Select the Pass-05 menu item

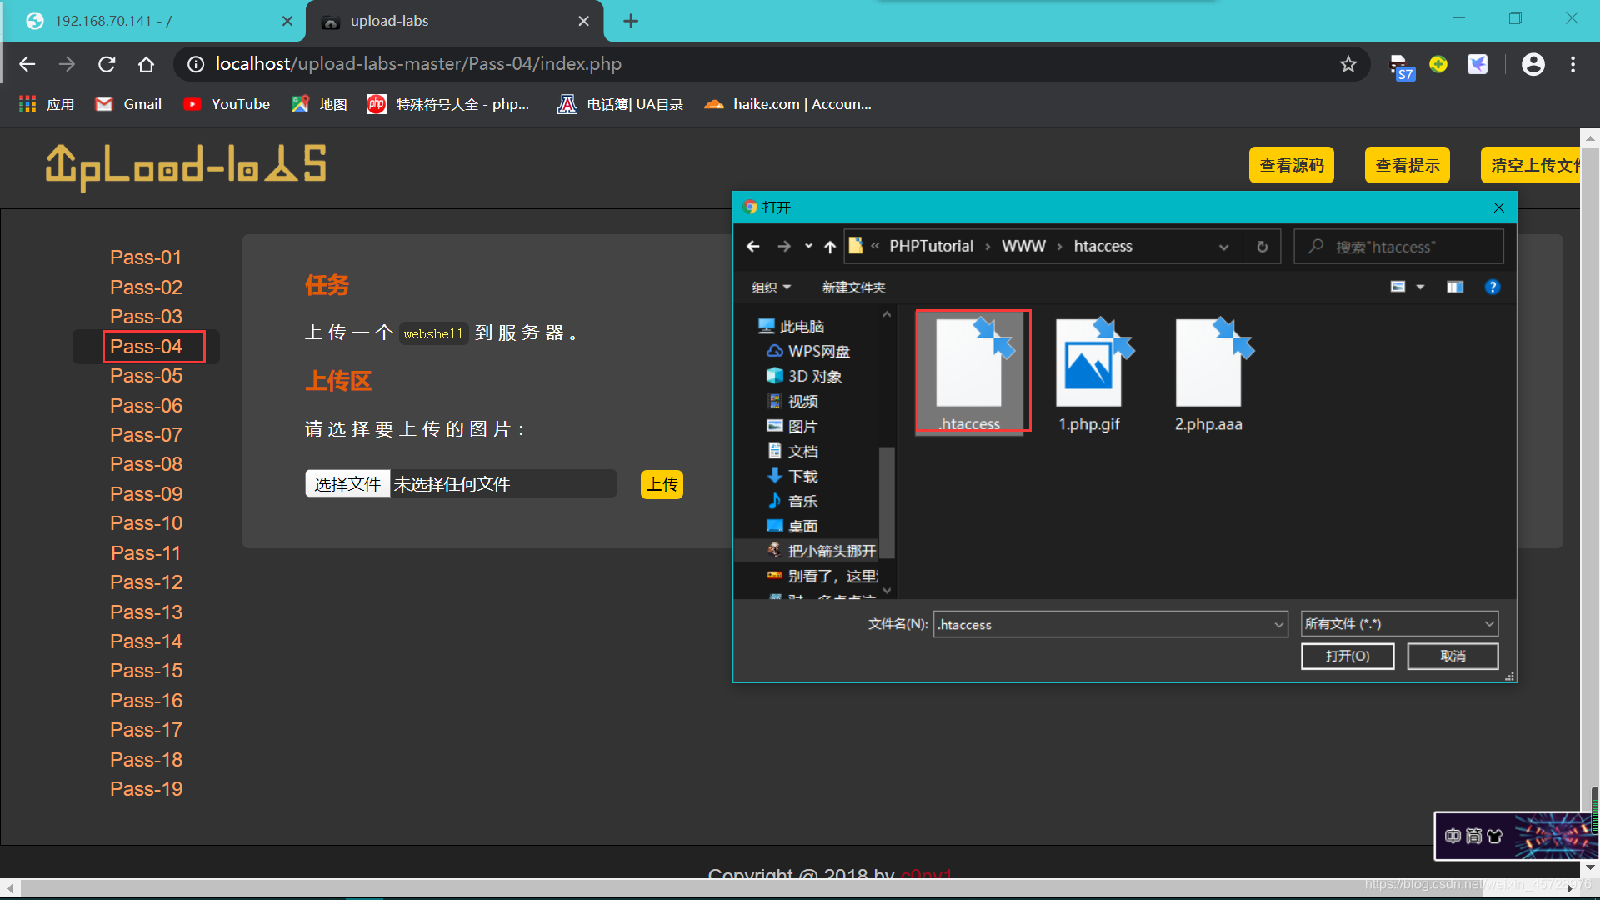145,376
